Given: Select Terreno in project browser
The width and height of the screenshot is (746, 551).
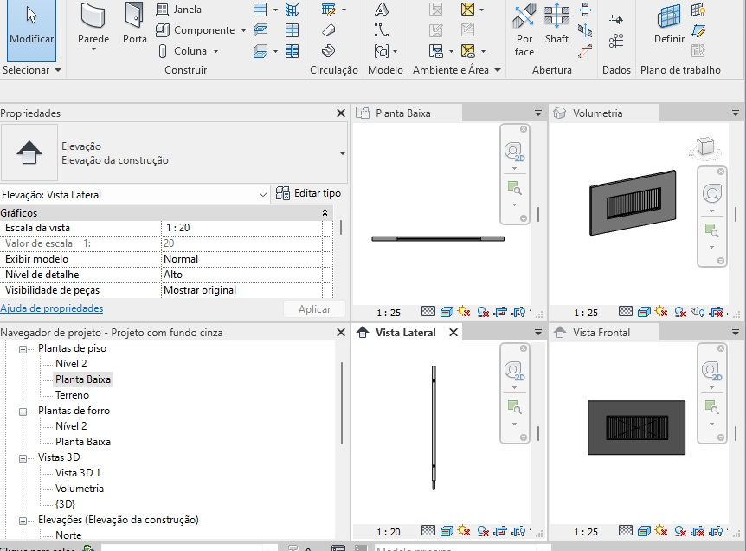Looking at the screenshot, I should tap(72, 395).
